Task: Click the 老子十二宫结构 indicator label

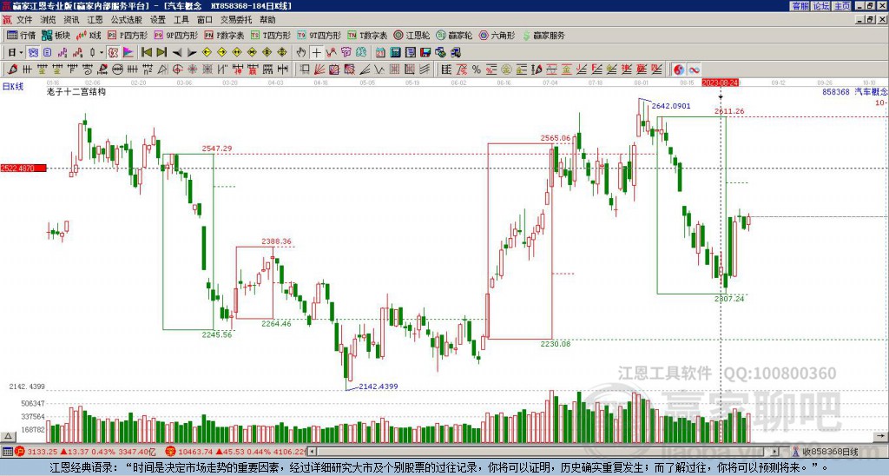Action: coord(76,91)
